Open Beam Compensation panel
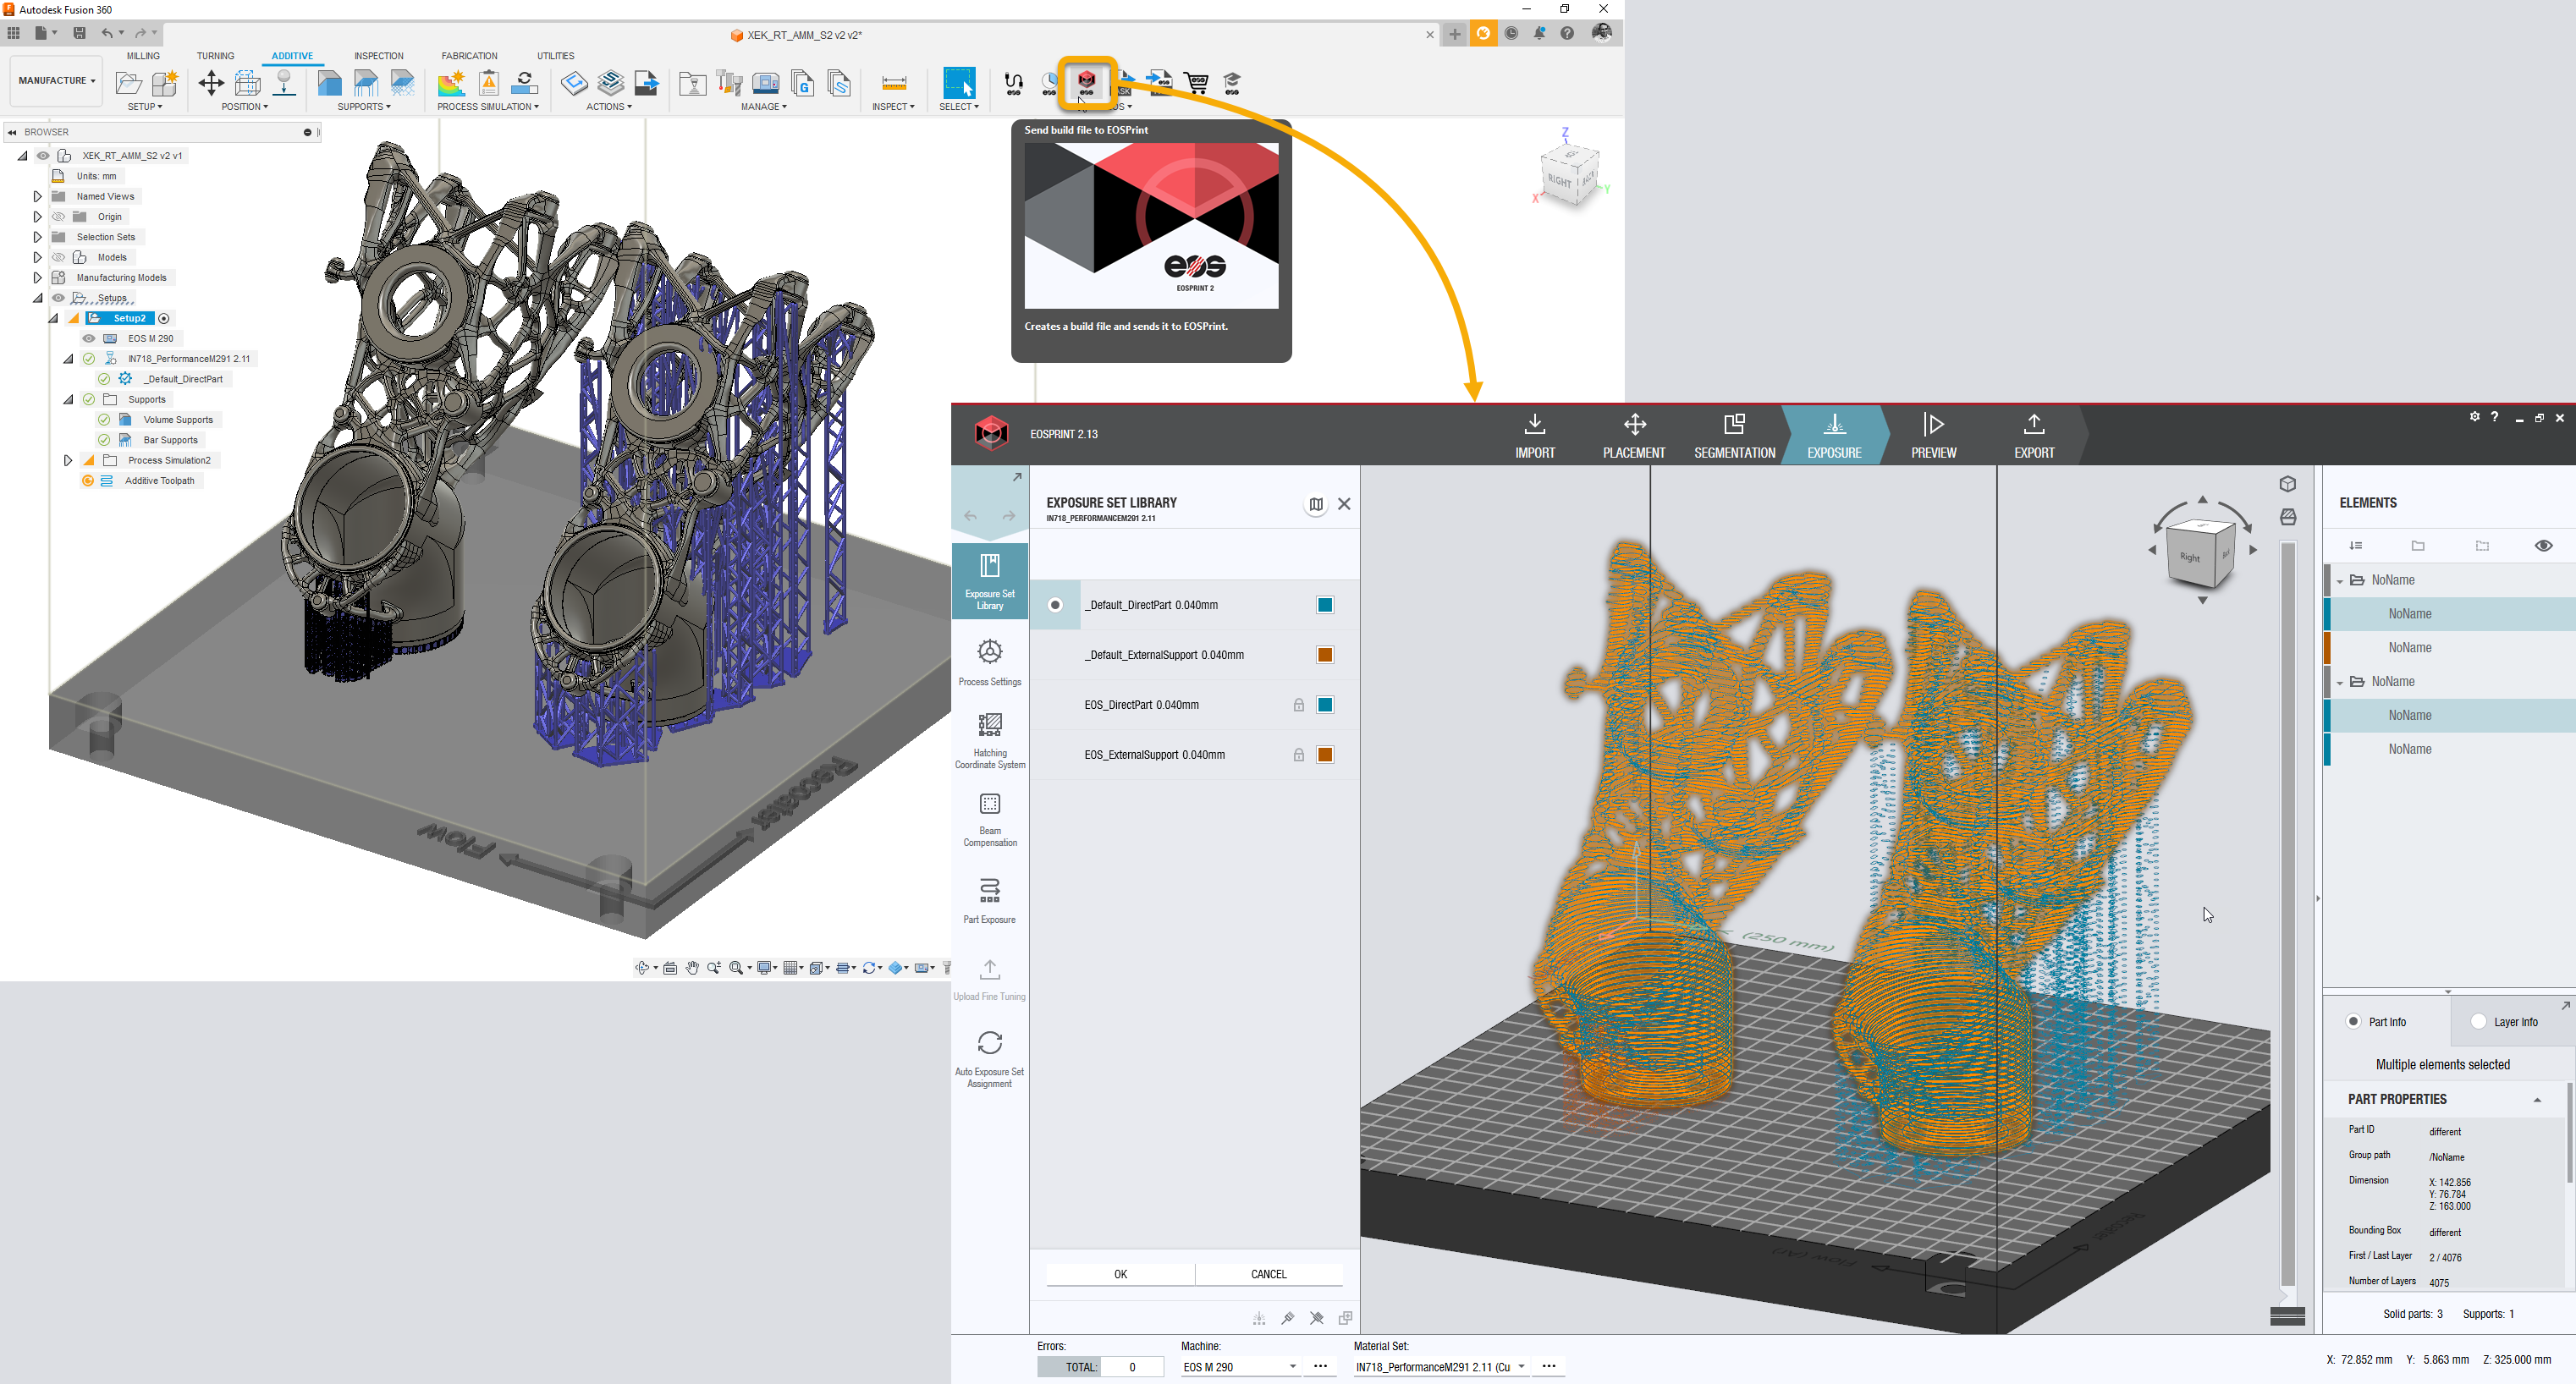2576x1384 pixels. pyautogui.click(x=989, y=819)
